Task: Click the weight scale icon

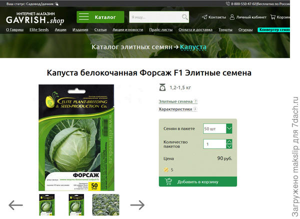Action: [x=162, y=88]
